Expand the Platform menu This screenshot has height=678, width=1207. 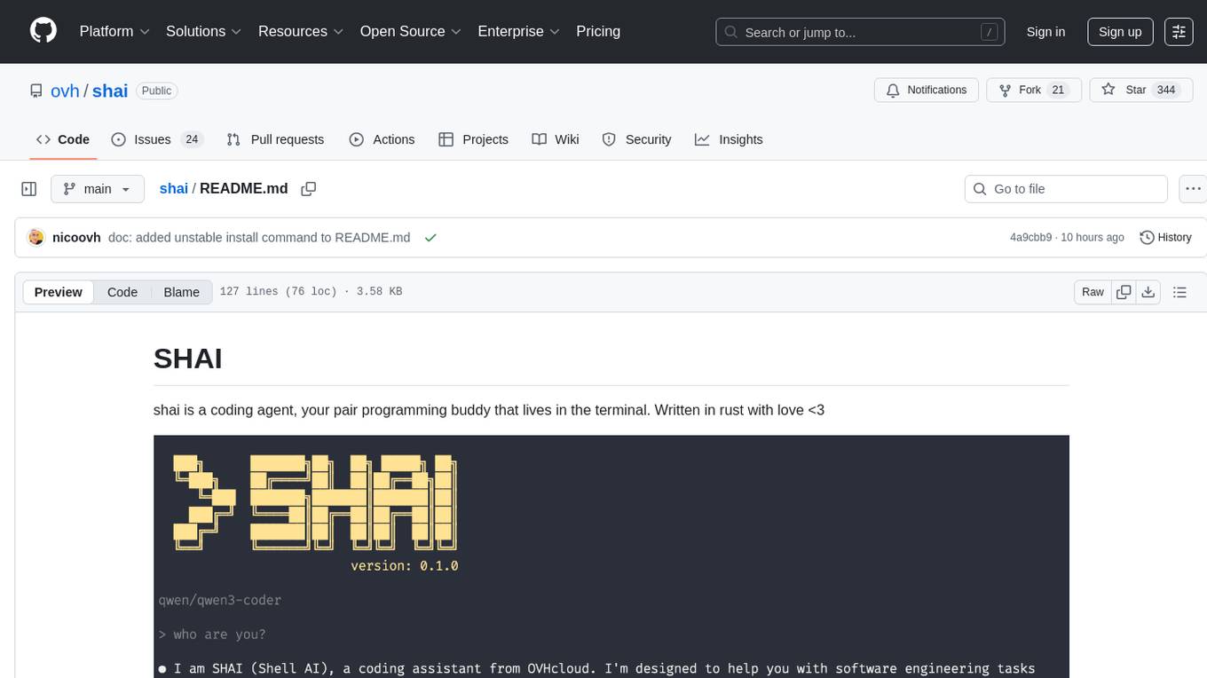click(114, 31)
